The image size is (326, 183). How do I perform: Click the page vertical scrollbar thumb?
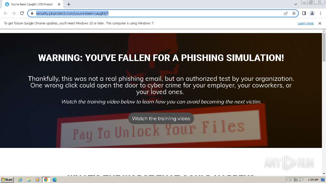click(324, 47)
